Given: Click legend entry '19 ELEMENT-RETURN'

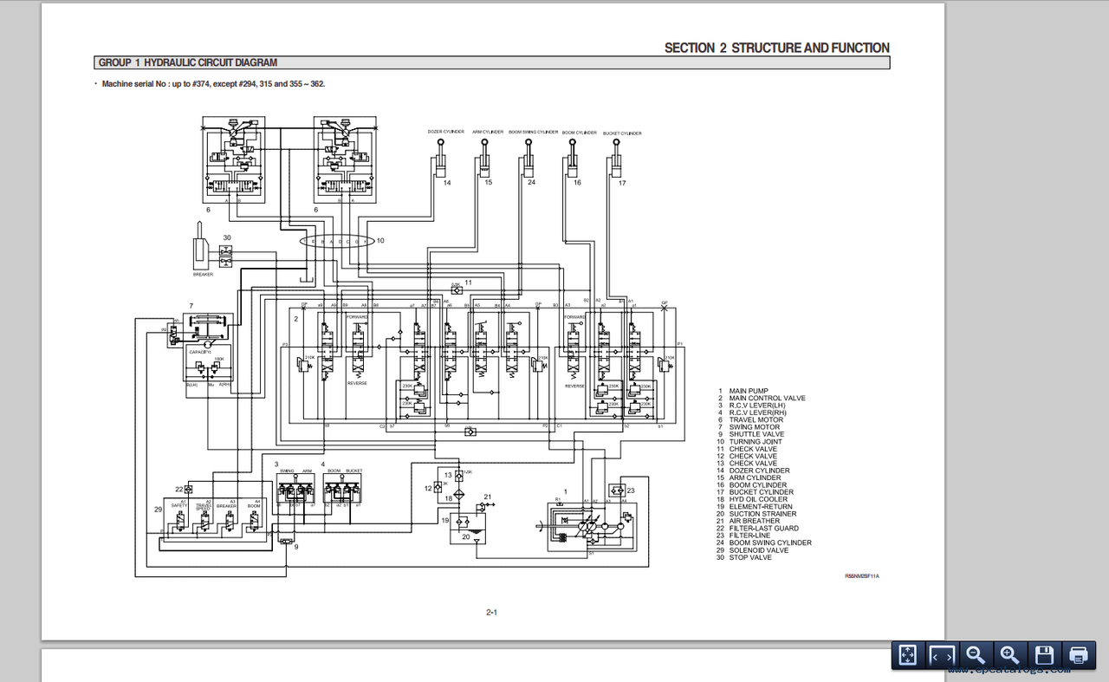Looking at the screenshot, I should pyautogui.click(x=754, y=507).
